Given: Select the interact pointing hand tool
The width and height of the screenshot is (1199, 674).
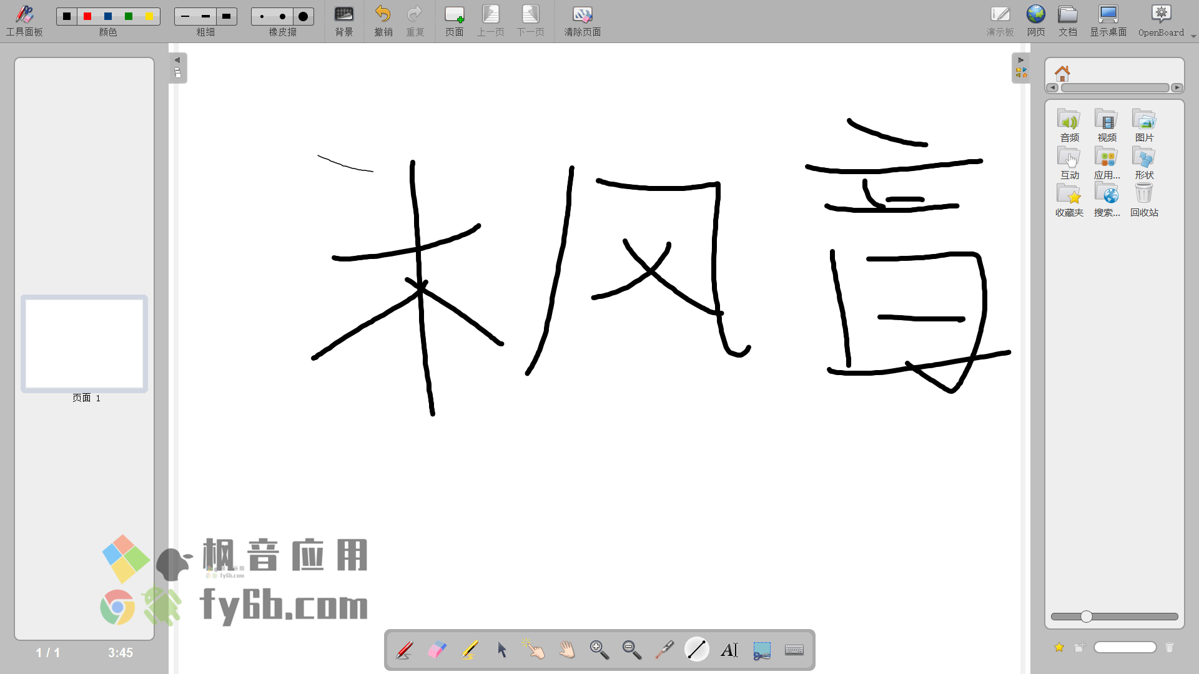Looking at the screenshot, I should pos(535,650).
